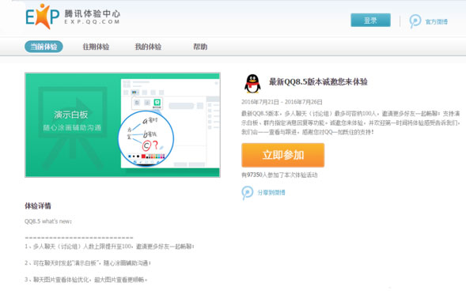Click the 分享到微博 link
466x298 pixels.
coord(271,193)
